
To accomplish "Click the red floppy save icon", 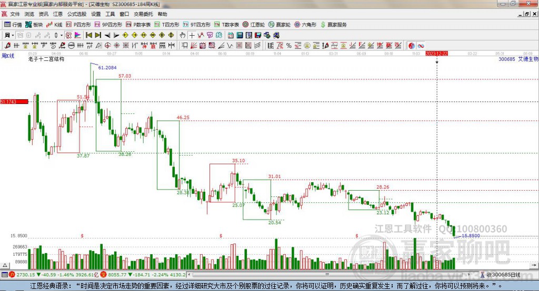I will coord(258,35).
